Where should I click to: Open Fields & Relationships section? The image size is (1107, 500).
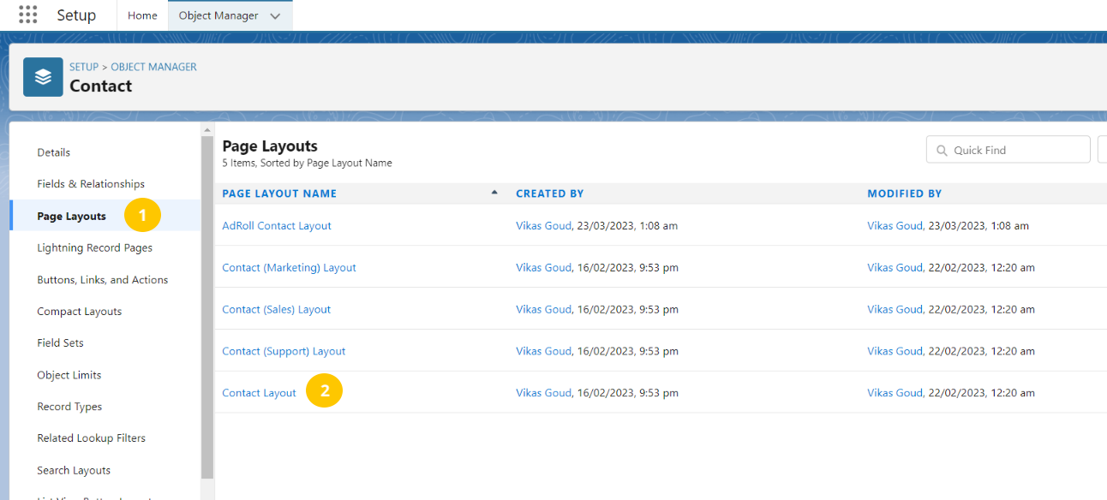[91, 184]
